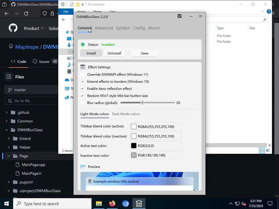Open the Issues tab on GitHub
This screenshot has height=209, width=279.
(45, 62)
